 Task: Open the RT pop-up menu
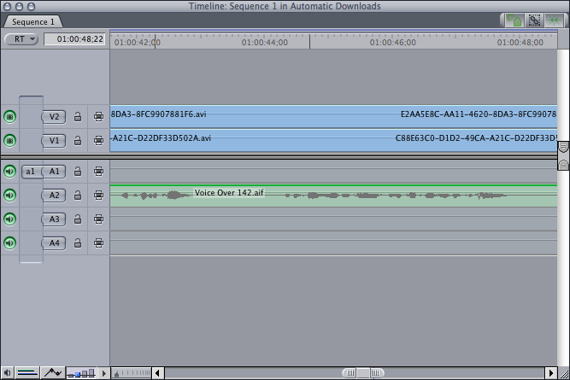point(21,39)
